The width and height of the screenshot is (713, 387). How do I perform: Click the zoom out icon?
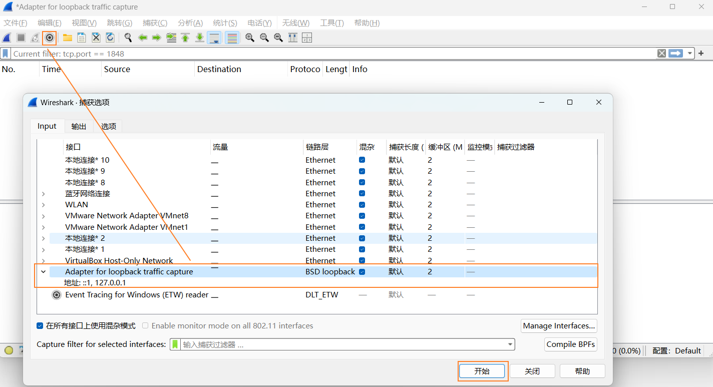(264, 38)
